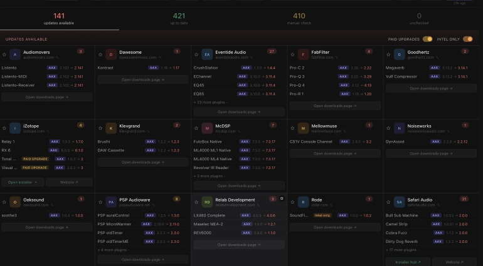Image resolution: width=483 pixels, height=266 pixels.
Task: Open downloads page for Relab Development
Action: (x=239, y=245)
